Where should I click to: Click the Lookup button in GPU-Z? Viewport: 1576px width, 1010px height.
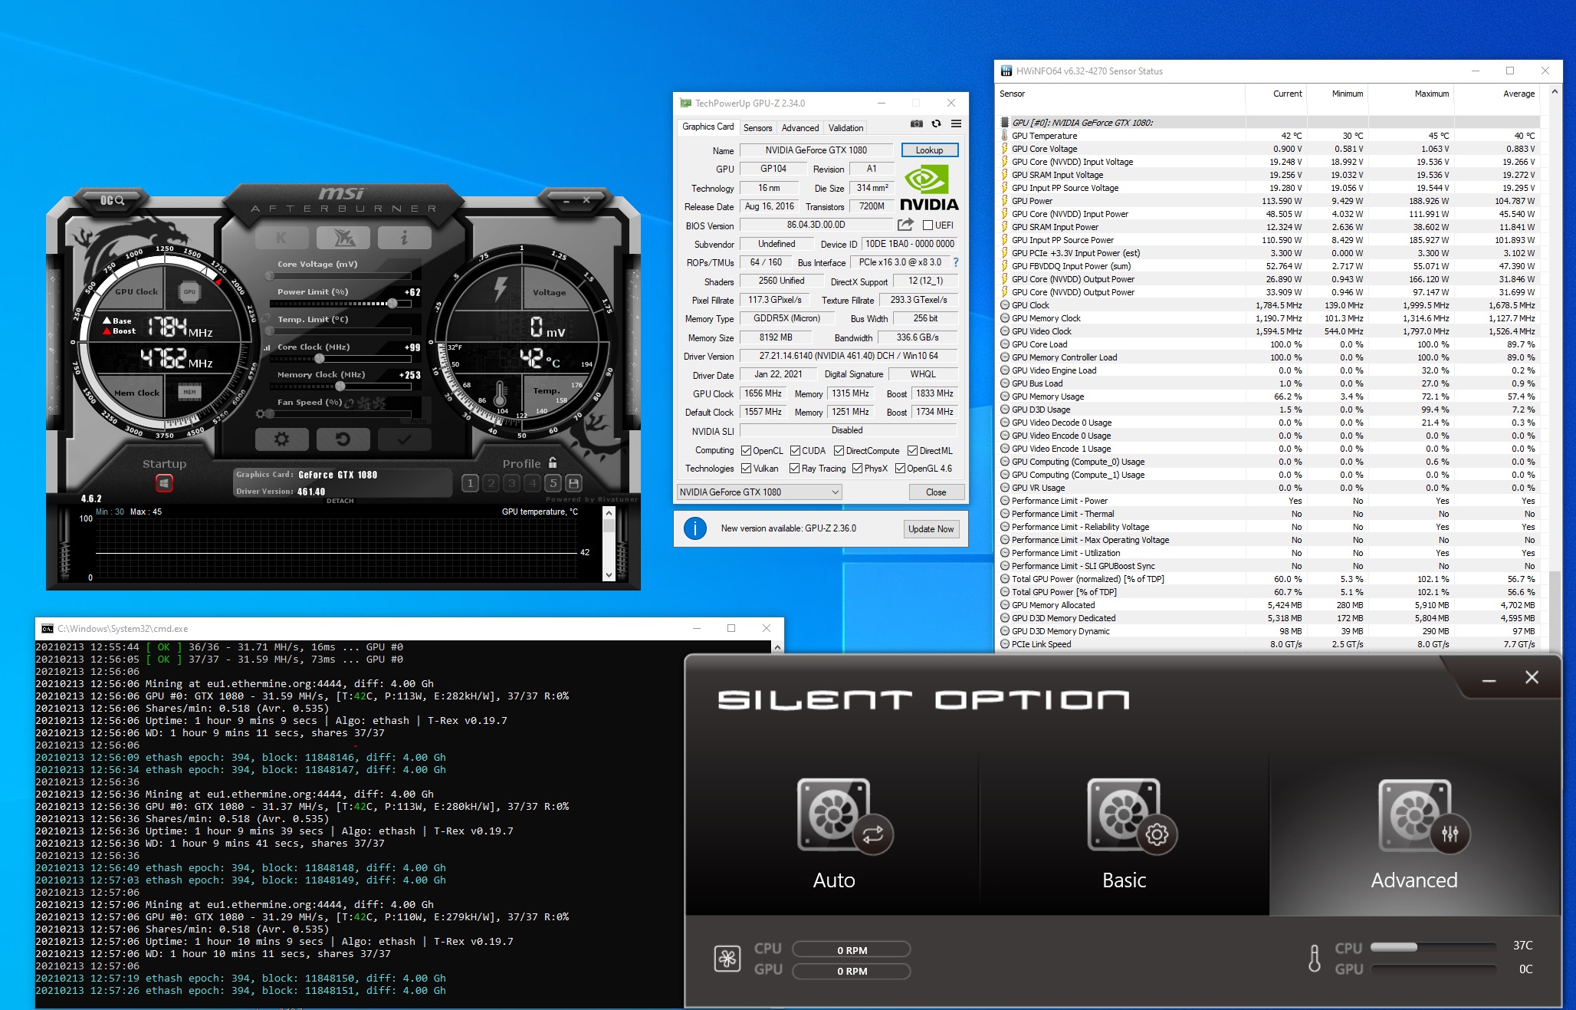click(929, 150)
